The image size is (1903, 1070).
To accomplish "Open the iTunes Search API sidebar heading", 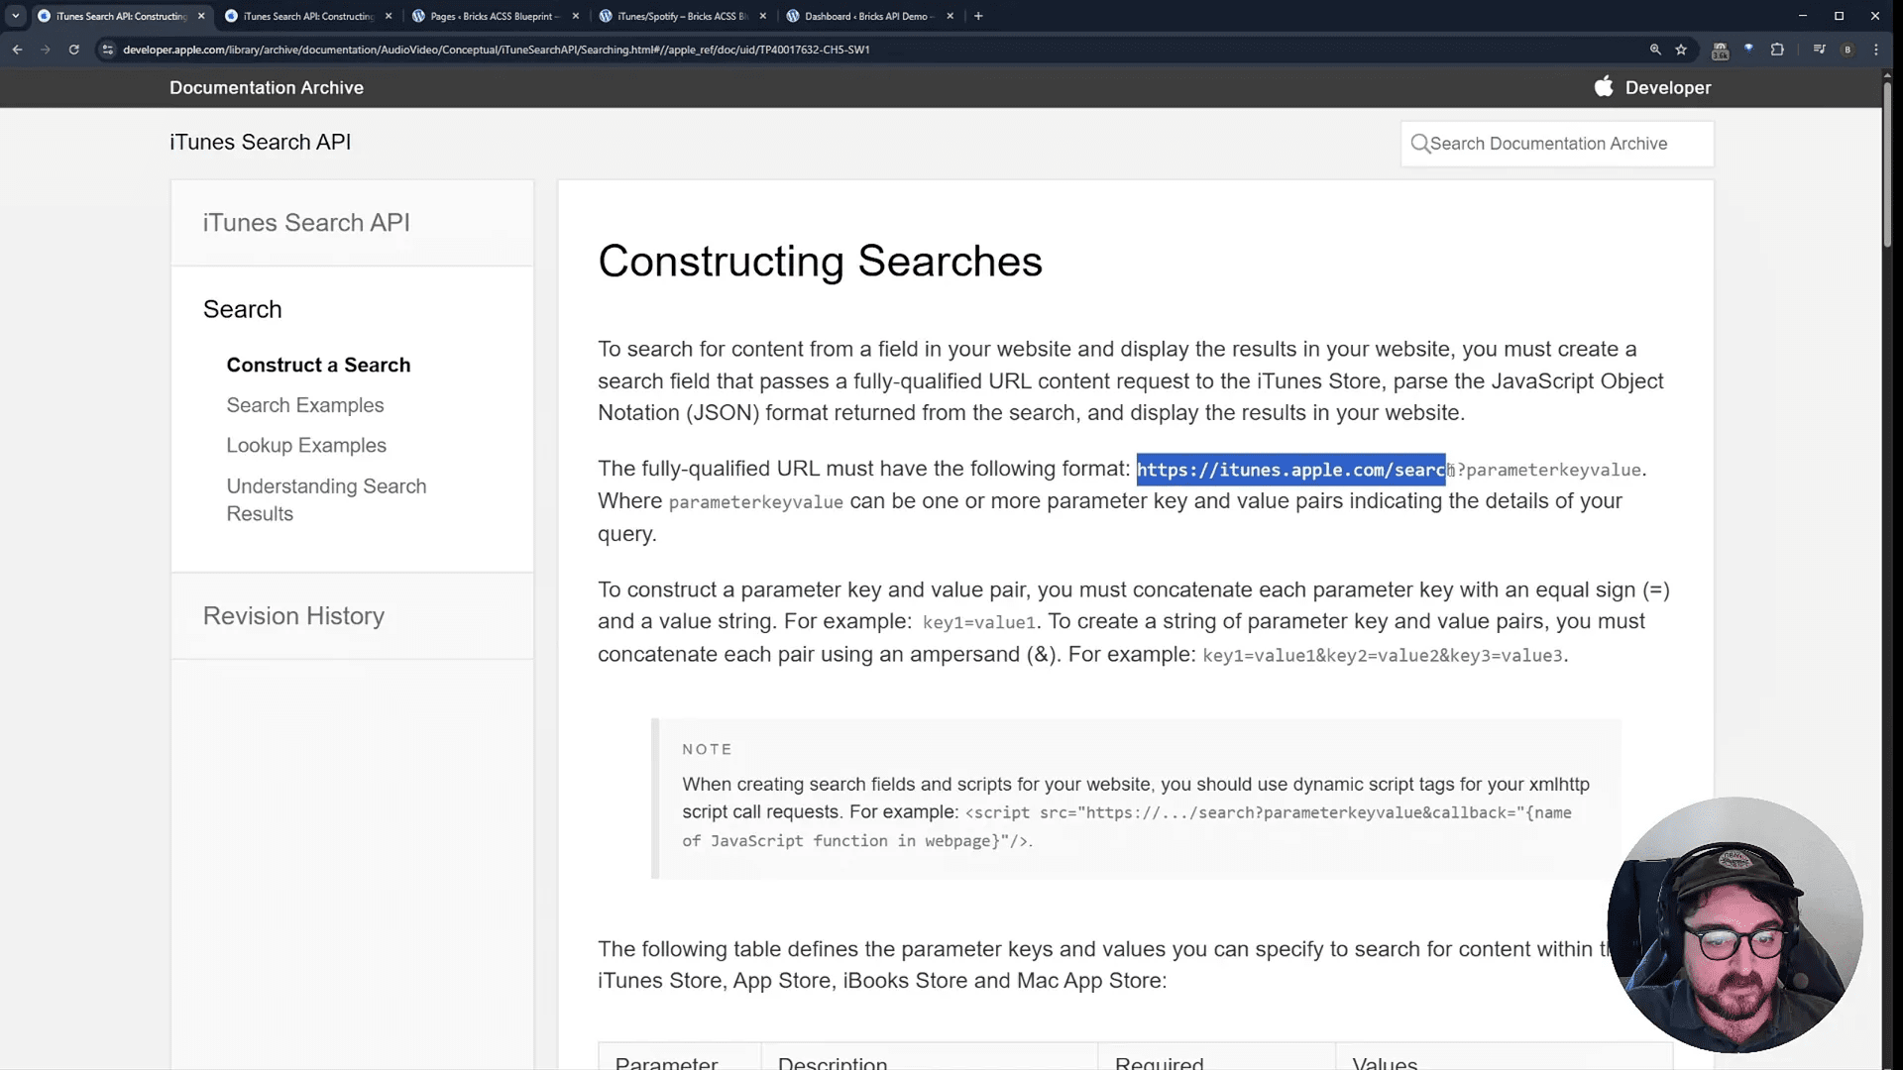I will click(x=306, y=223).
